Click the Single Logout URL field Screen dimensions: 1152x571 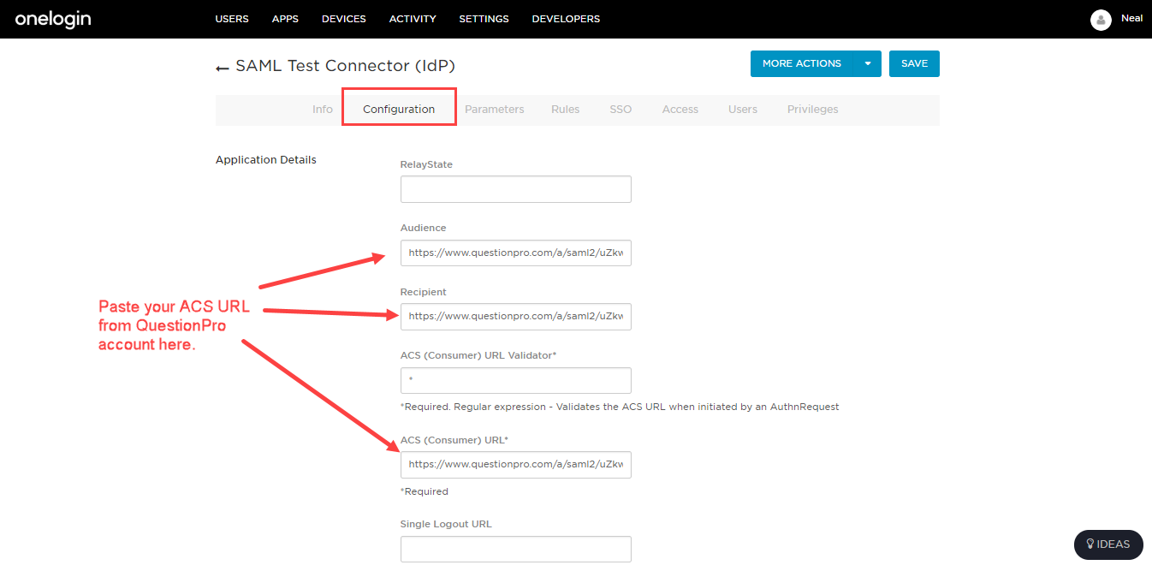point(516,549)
